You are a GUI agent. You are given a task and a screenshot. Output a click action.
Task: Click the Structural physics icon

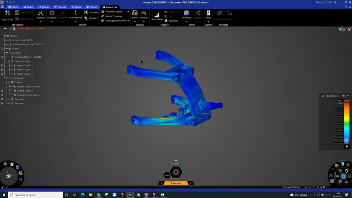click(52, 14)
